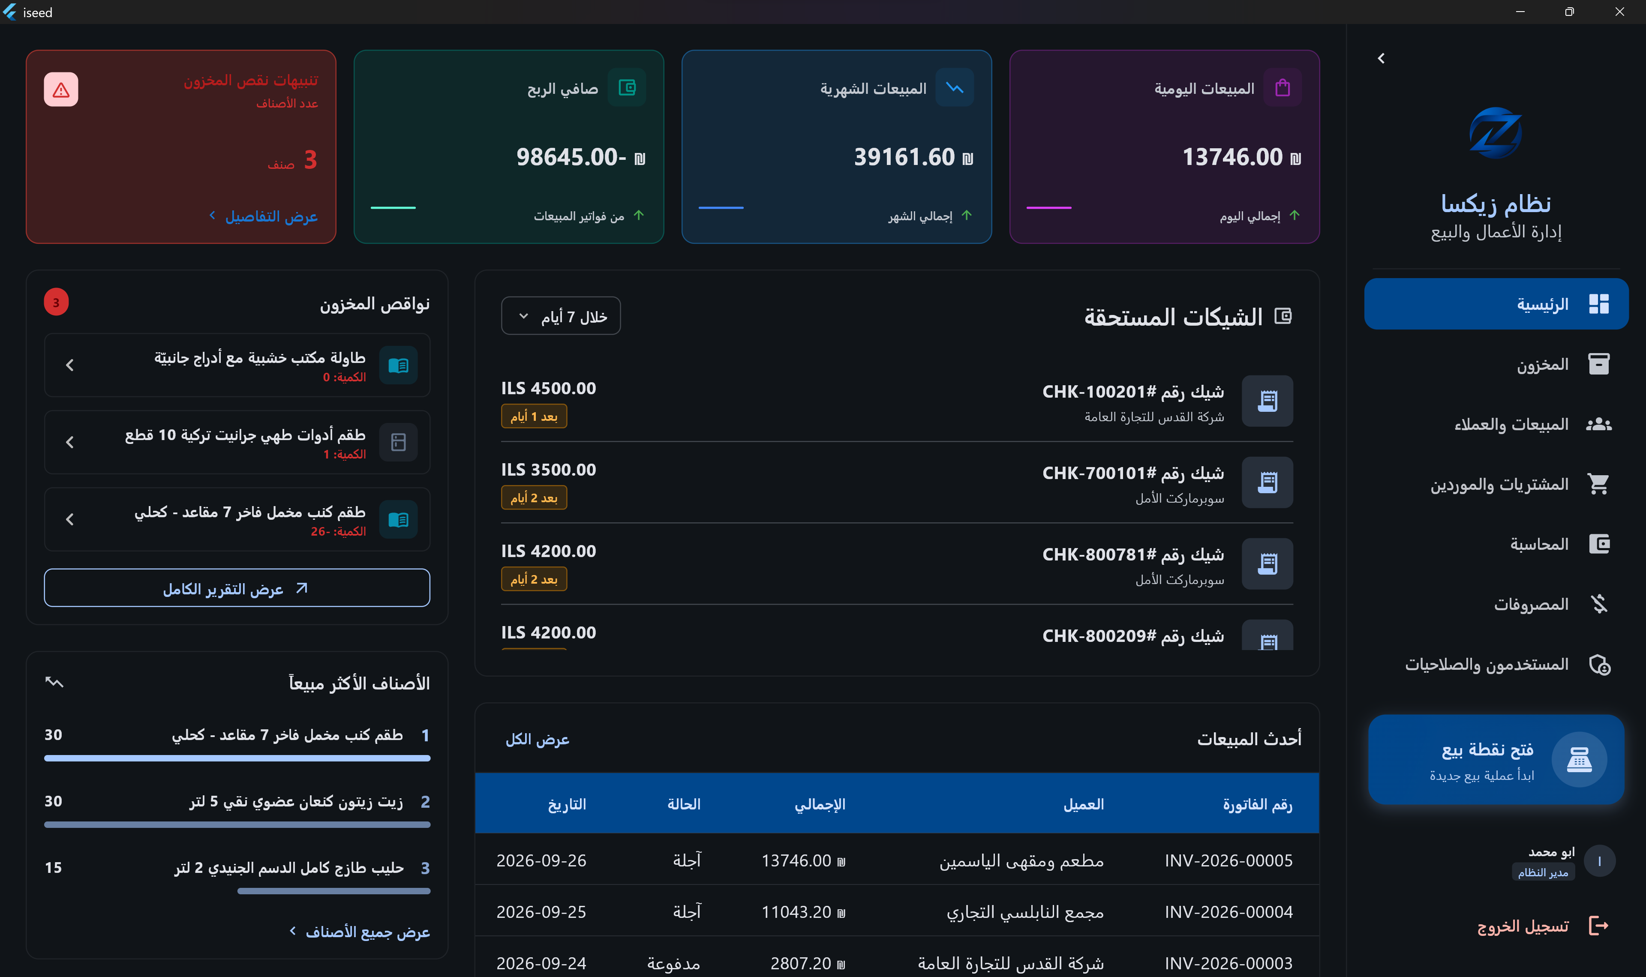Click the receipt icon of check CHK-800781
This screenshot has height=977, width=1646.
click(x=1267, y=564)
